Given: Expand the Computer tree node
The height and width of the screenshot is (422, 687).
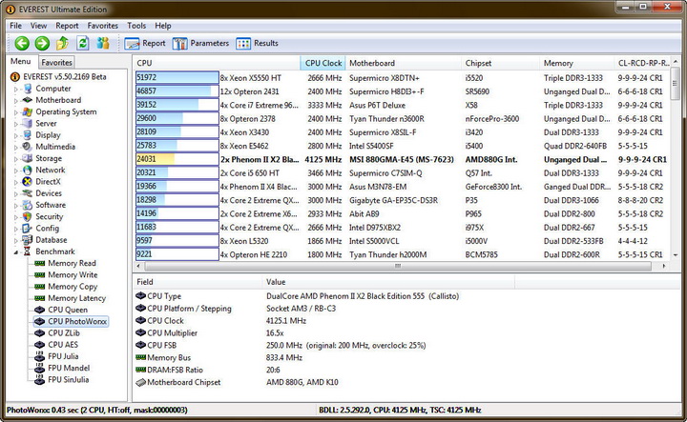Looking at the screenshot, I should (x=16, y=89).
